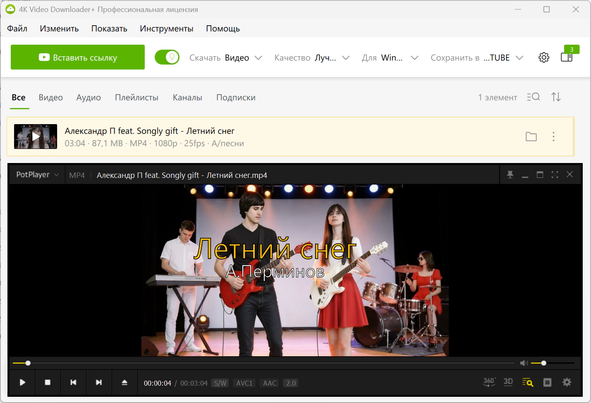Open the notifications panel with badge 3
591x403 pixels.
[x=567, y=57]
